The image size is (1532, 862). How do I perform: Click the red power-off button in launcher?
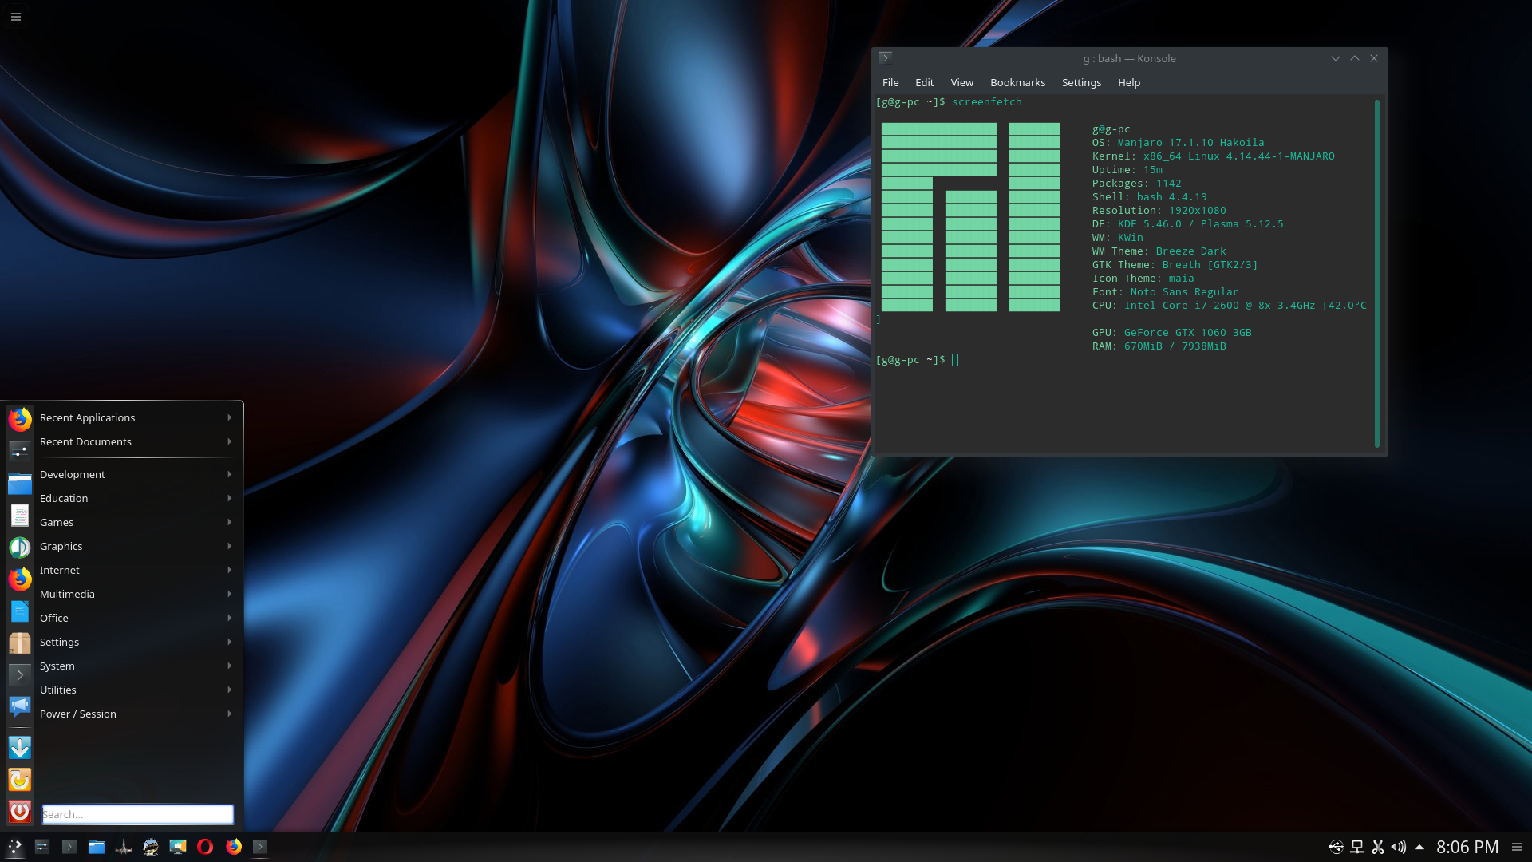(20, 812)
